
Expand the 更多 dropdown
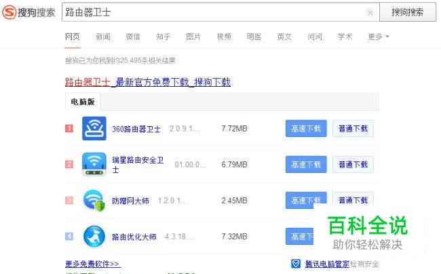tap(379, 37)
